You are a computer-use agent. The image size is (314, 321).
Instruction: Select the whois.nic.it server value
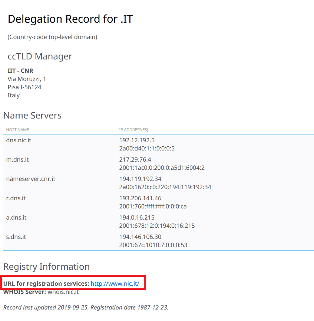tap(63, 292)
